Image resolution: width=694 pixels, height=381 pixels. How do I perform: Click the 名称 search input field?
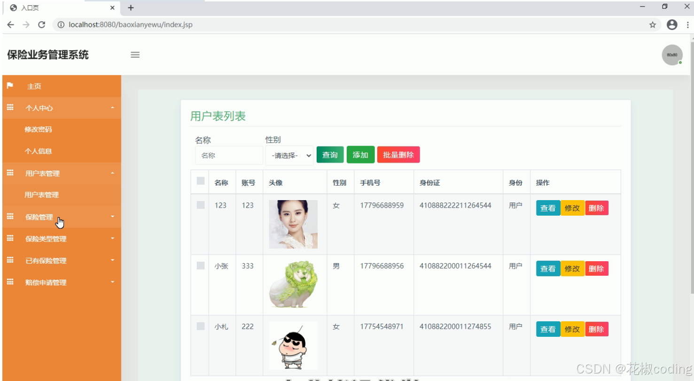(229, 155)
